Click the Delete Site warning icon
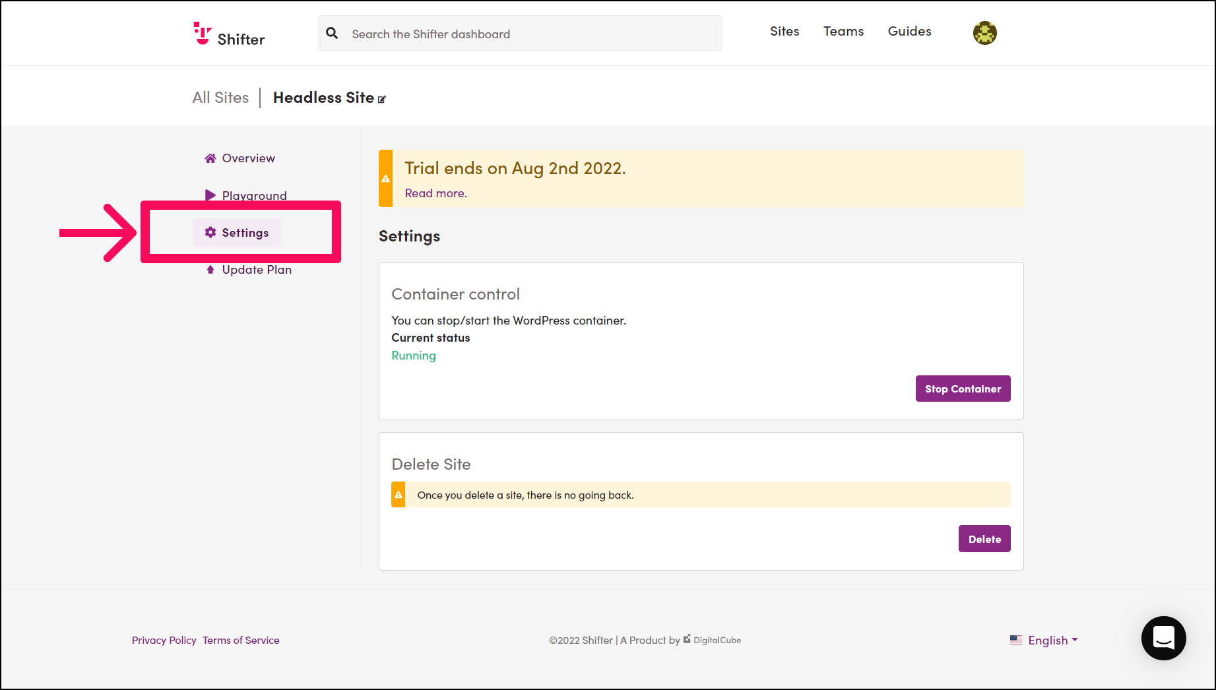The height and width of the screenshot is (690, 1216). coord(399,495)
